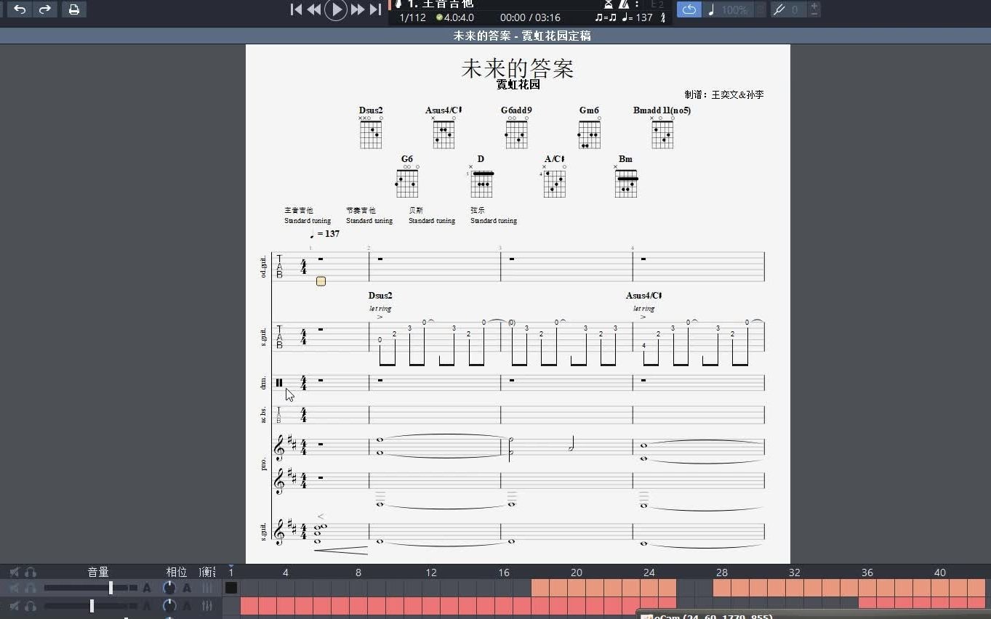991x619 pixels.
Task: Click the transcriber credit 制谱：王奕文&孙李
Action: pyautogui.click(x=724, y=95)
